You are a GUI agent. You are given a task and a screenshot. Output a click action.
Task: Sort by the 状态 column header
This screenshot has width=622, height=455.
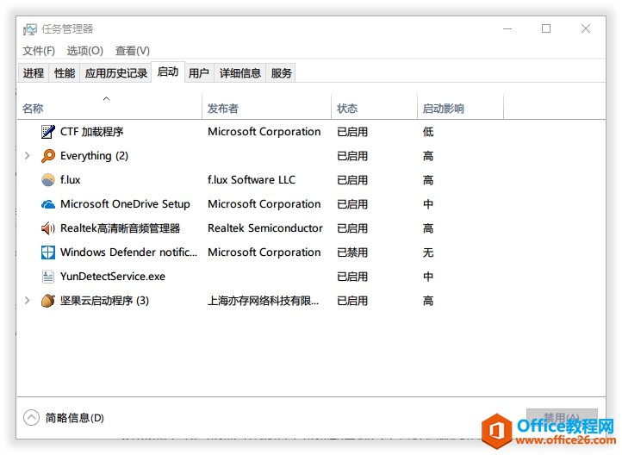pyautogui.click(x=374, y=106)
